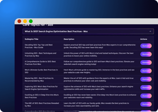Click the red close window dot
Image resolution: width=158 pixels, height=112 pixels.
click(x=19, y=21)
